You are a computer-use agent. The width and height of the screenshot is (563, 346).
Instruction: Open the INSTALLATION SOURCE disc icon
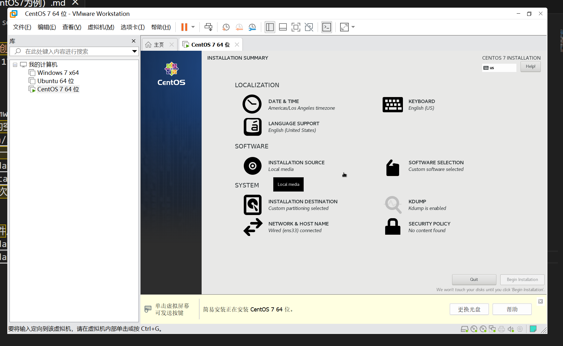[253, 166]
